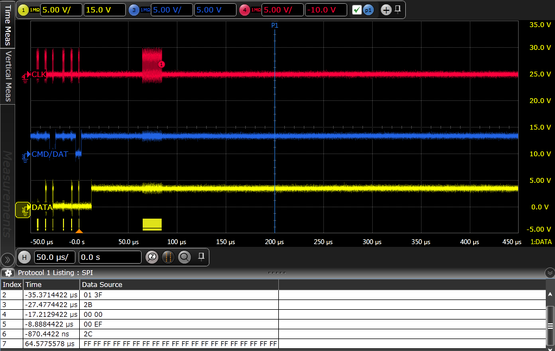
Task: Click the listing scrollbar thumb
Action: coord(550,326)
